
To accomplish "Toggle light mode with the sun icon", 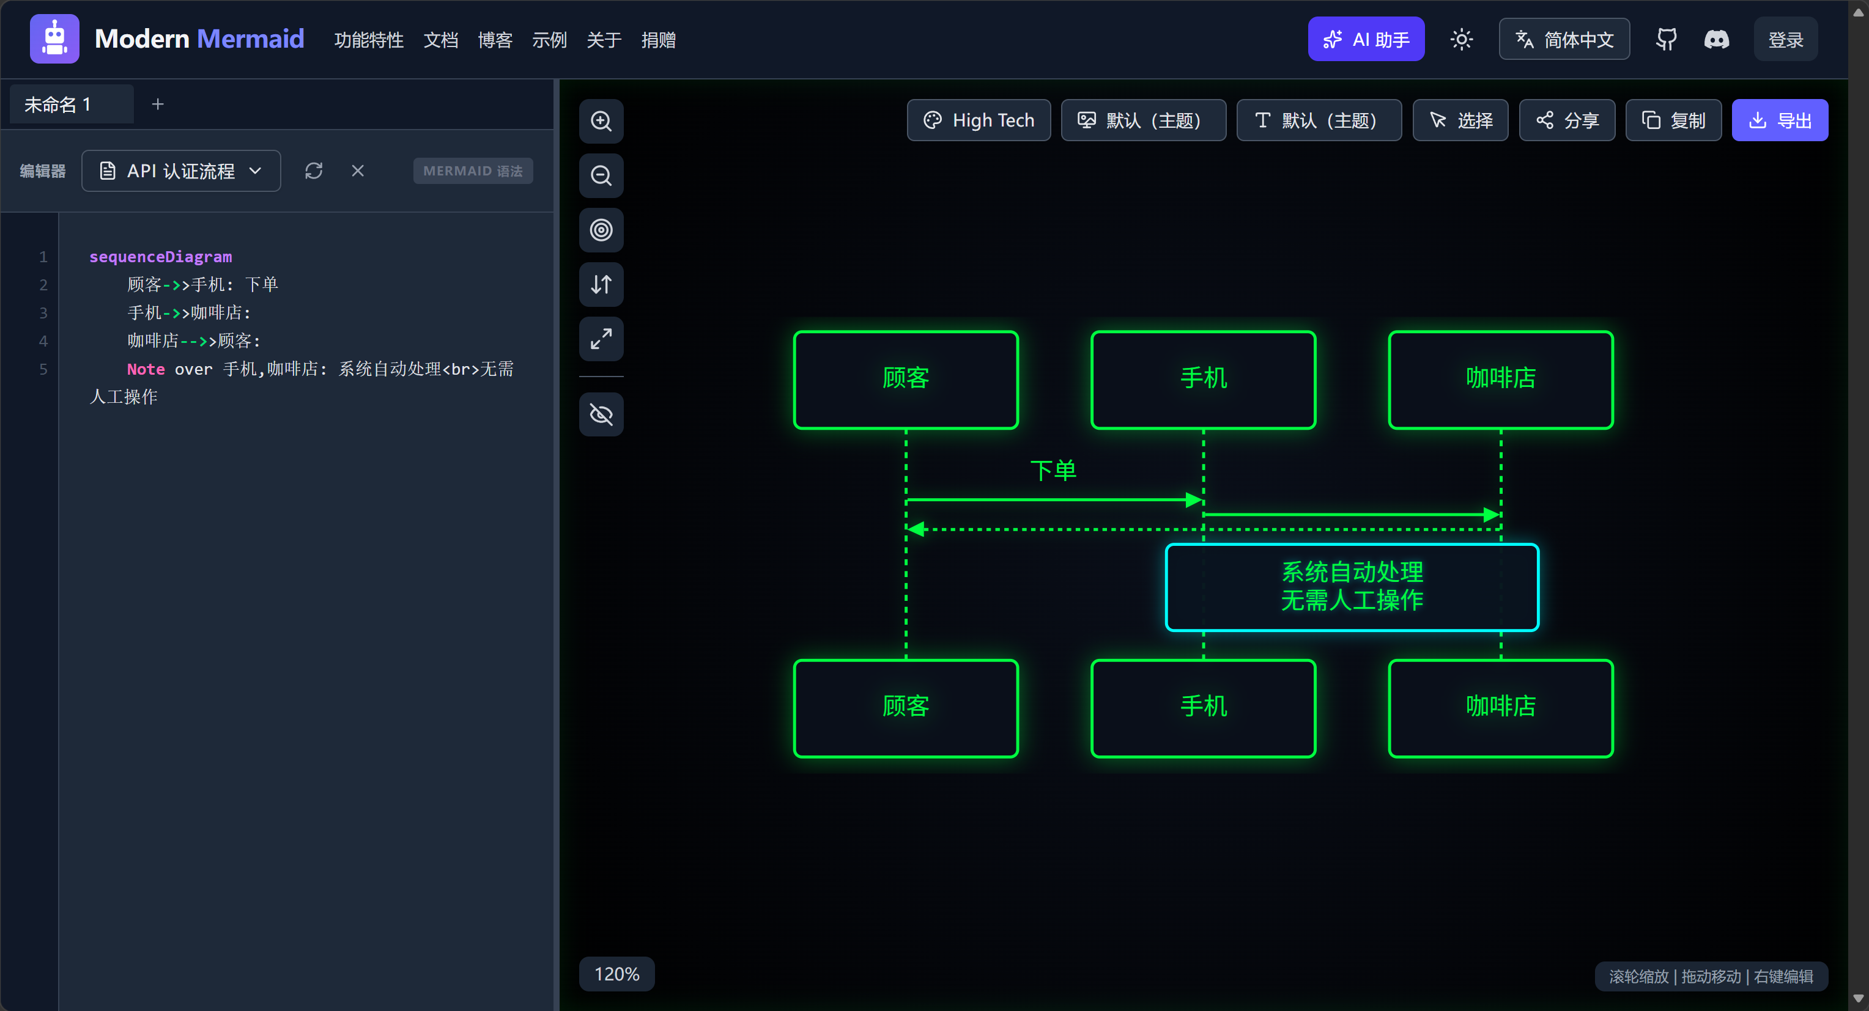I will pyautogui.click(x=1461, y=39).
